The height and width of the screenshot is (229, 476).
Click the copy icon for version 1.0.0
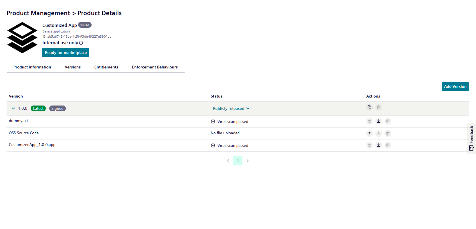tap(370, 107)
